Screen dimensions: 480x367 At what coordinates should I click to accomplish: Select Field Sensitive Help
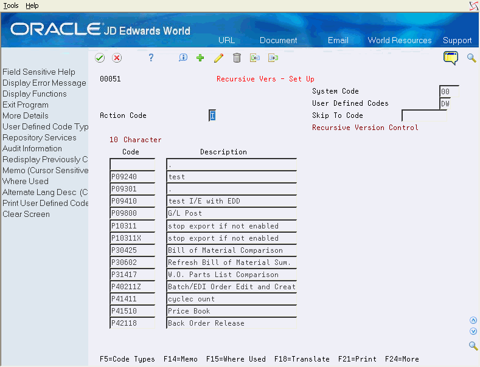point(39,72)
